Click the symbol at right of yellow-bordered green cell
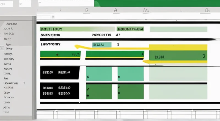 [204, 56]
